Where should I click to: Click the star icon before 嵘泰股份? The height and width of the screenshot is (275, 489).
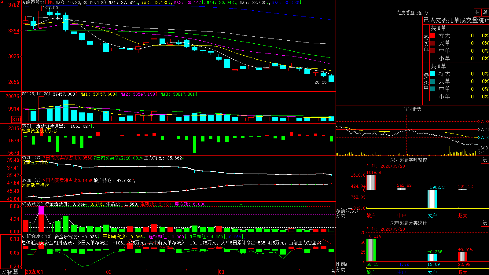24,2
